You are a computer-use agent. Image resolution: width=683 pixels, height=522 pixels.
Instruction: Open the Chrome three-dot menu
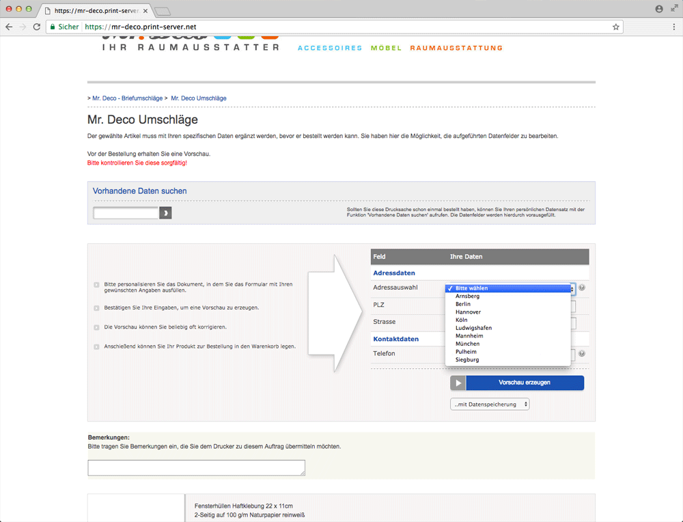(x=674, y=27)
